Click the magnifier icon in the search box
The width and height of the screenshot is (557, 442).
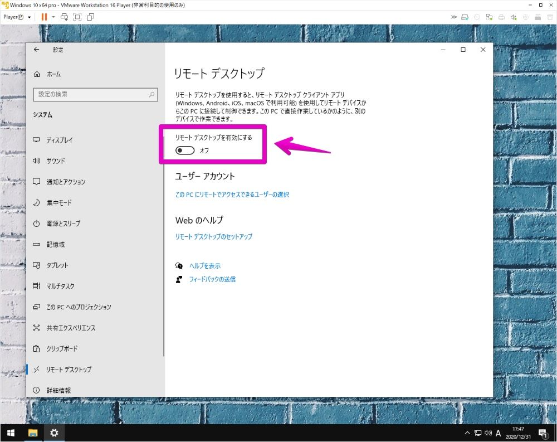[152, 94]
